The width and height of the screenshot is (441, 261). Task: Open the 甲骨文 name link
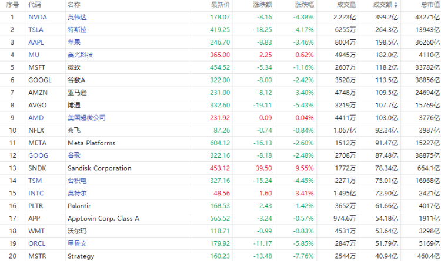coord(77,243)
